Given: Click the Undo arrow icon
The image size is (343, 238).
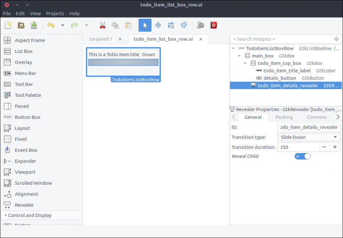Looking at the screenshot, I should pos(51,25).
